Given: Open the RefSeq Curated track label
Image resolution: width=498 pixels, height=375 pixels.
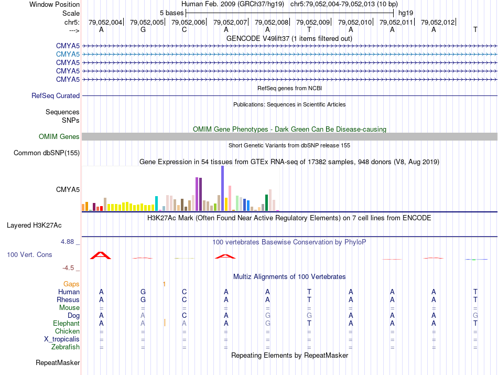Looking at the screenshot, I should pos(56,95).
